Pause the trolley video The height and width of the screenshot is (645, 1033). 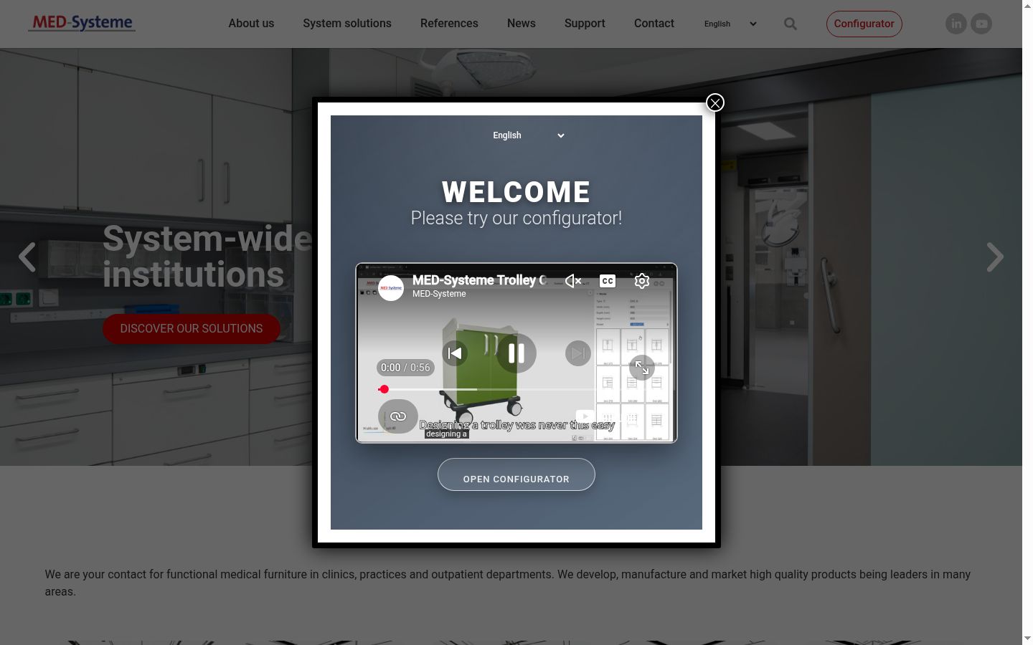(516, 353)
